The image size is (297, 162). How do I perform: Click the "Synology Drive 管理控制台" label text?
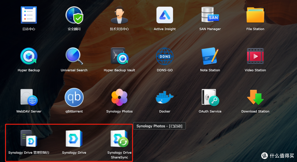pyautogui.click(x=29, y=153)
